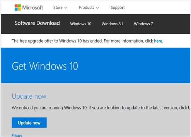Click the Microsoft wordmark text

tap(33, 7)
